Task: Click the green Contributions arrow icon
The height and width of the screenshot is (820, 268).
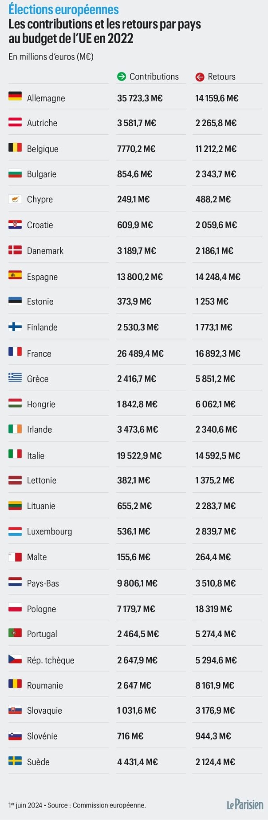Action: 122,76
